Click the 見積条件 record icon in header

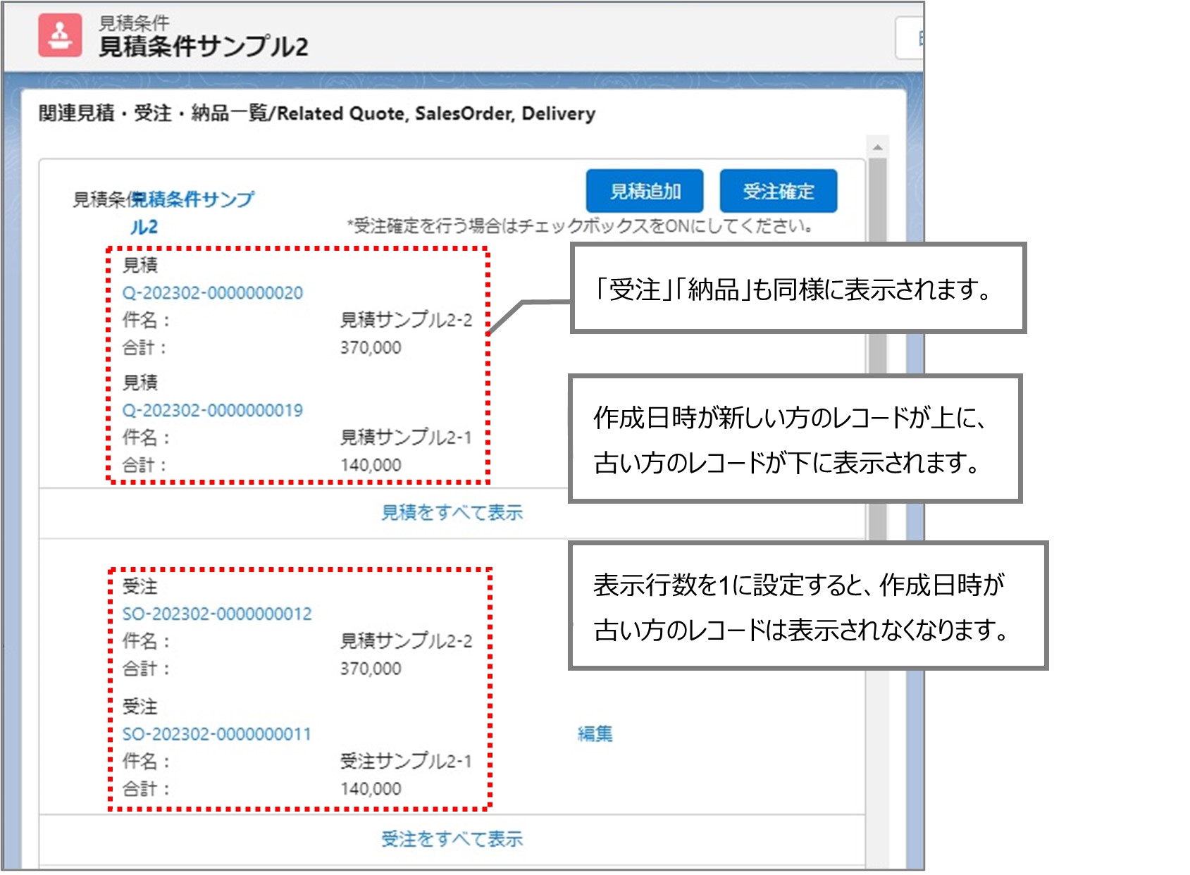(x=60, y=35)
